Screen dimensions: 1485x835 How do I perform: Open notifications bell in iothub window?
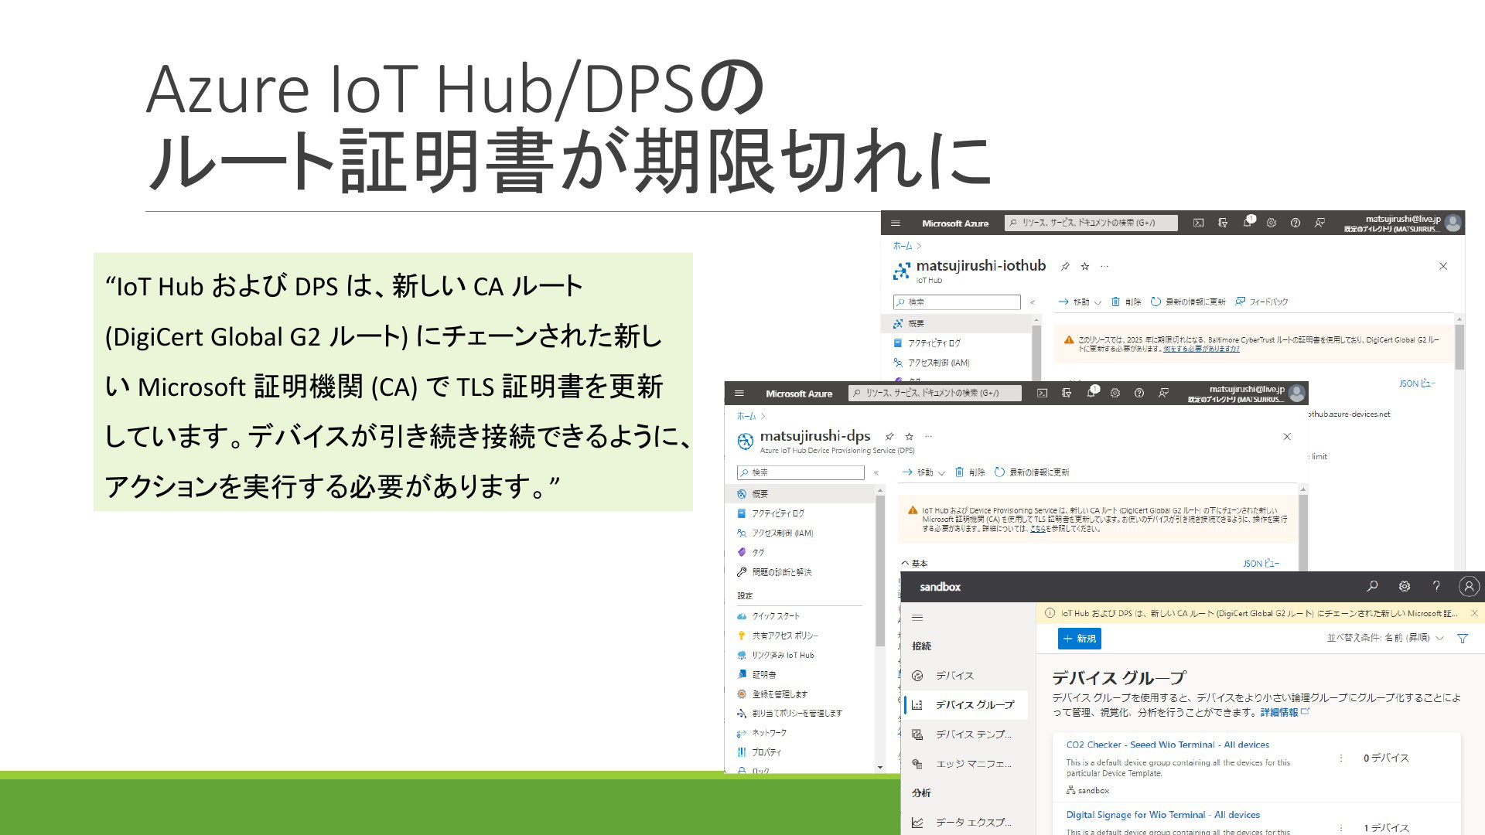tap(1247, 222)
